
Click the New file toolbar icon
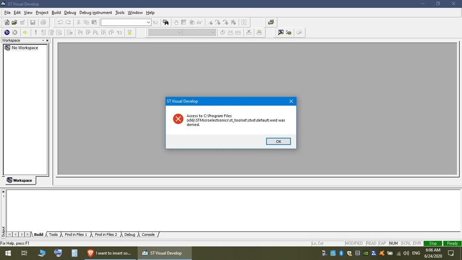[x=7, y=22]
